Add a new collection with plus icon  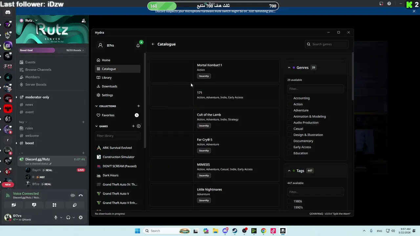138,106
